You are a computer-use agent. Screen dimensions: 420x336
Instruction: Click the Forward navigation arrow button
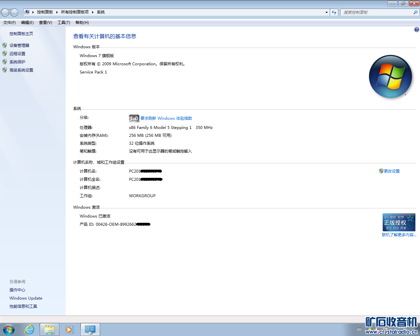pyautogui.click(x=14, y=12)
